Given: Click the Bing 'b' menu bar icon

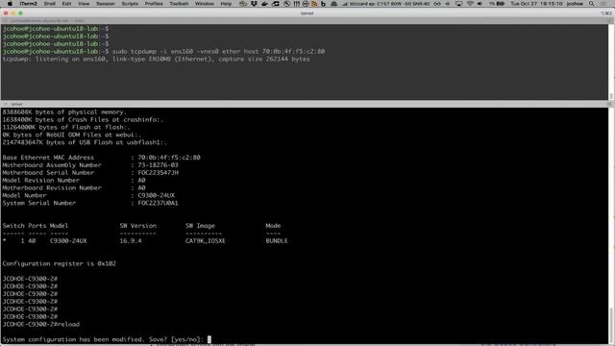Looking at the screenshot, I should 323,4.
